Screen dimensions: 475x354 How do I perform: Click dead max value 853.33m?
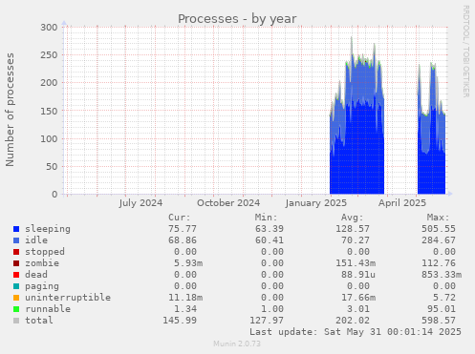tap(442, 275)
